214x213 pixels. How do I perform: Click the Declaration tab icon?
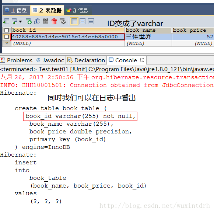tap(70, 60)
